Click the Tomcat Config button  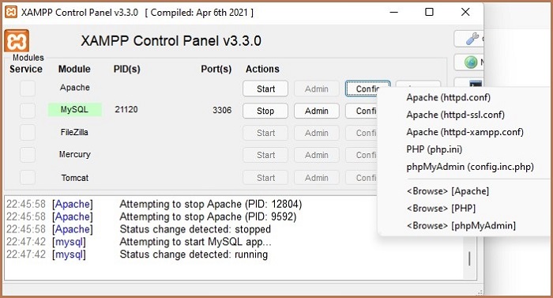tap(362, 178)
